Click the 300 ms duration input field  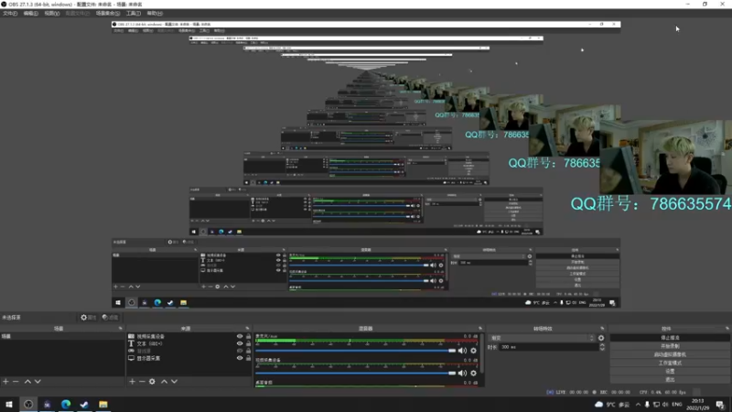click(549, 347)
